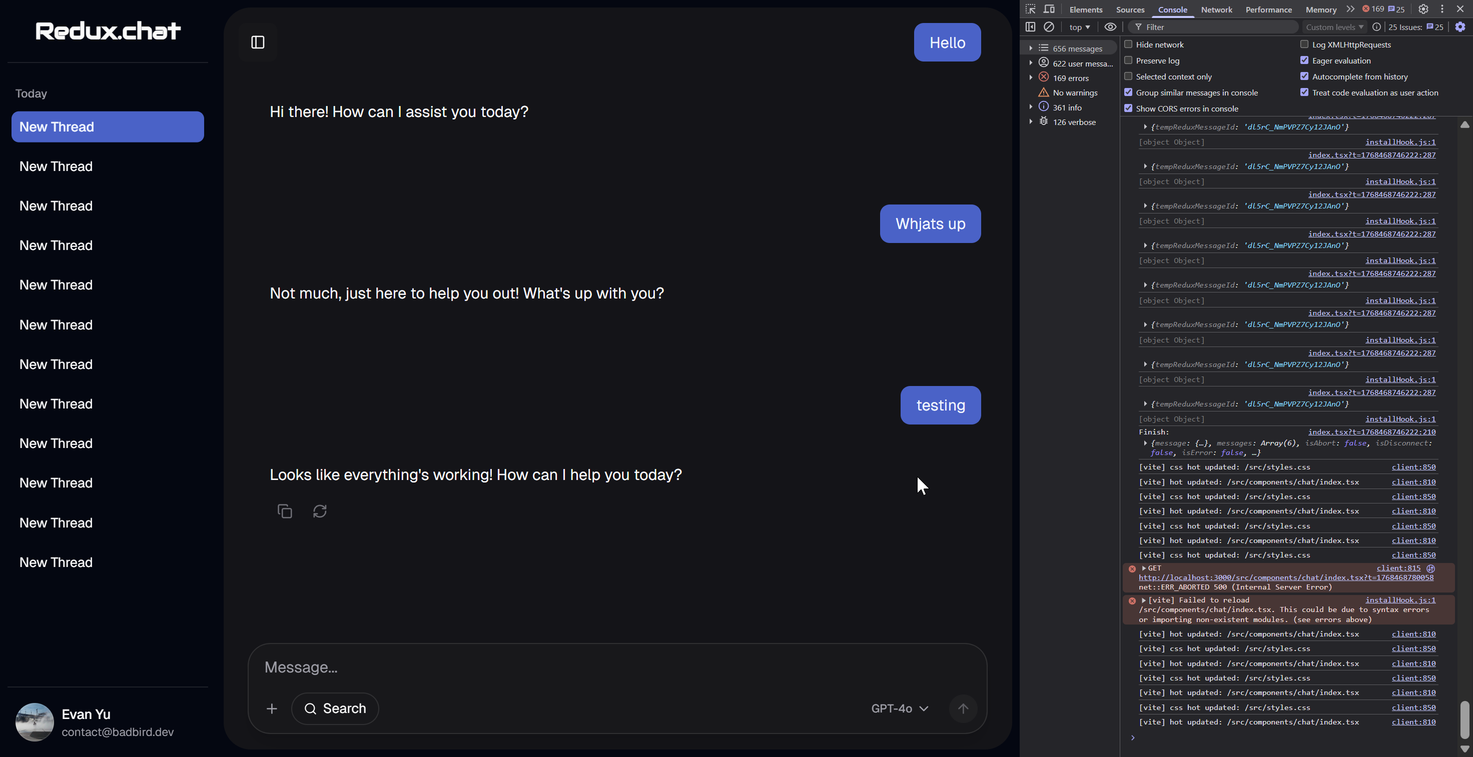Viewport: 1473px width, 757px height.
Task: Click the plus attach icon in composer
Action: point(272,708)
